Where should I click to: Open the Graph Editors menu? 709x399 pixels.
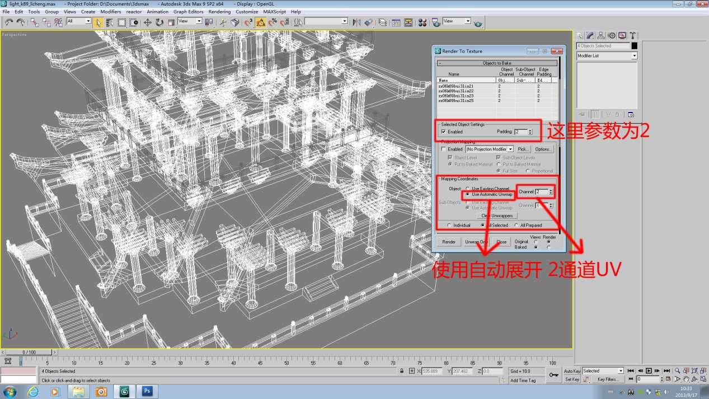[x=188, y=11]
